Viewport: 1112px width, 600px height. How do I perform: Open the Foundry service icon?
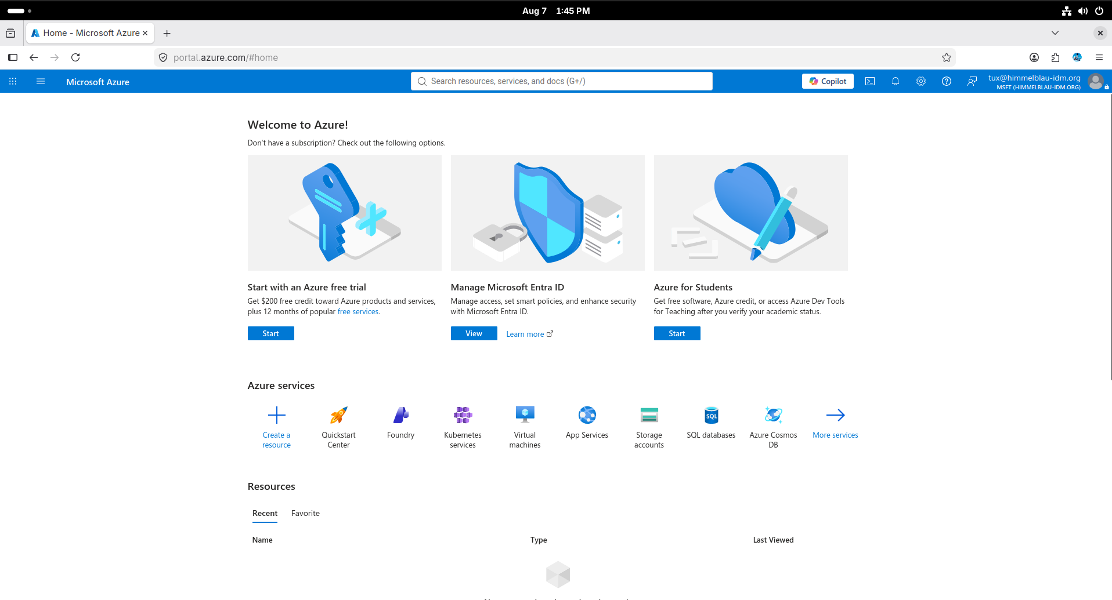click(401, 415)
